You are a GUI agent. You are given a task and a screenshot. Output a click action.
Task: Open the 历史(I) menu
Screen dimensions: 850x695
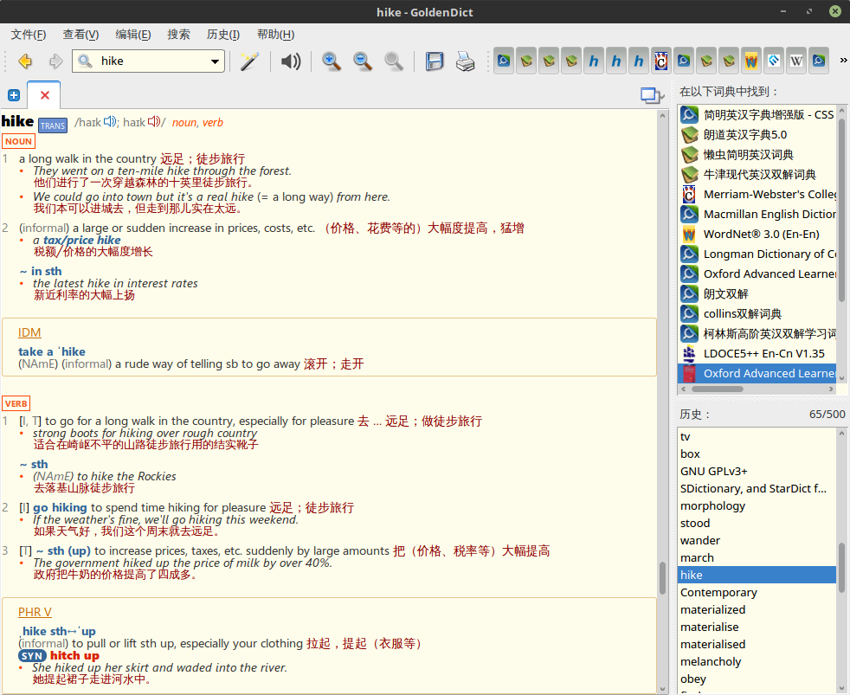click(222, 35)
